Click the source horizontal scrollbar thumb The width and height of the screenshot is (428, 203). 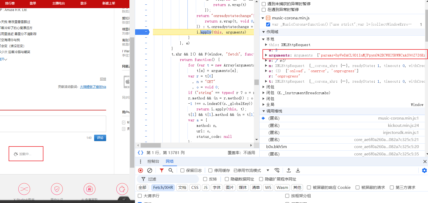coord(151,145)
